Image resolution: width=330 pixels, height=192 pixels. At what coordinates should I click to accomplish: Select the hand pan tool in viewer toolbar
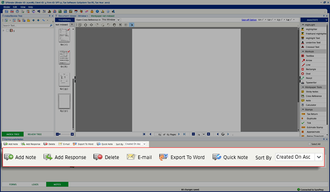[x=114, y=25]
